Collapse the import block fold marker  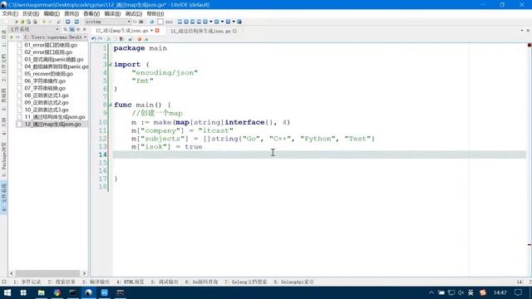point(110,65)
